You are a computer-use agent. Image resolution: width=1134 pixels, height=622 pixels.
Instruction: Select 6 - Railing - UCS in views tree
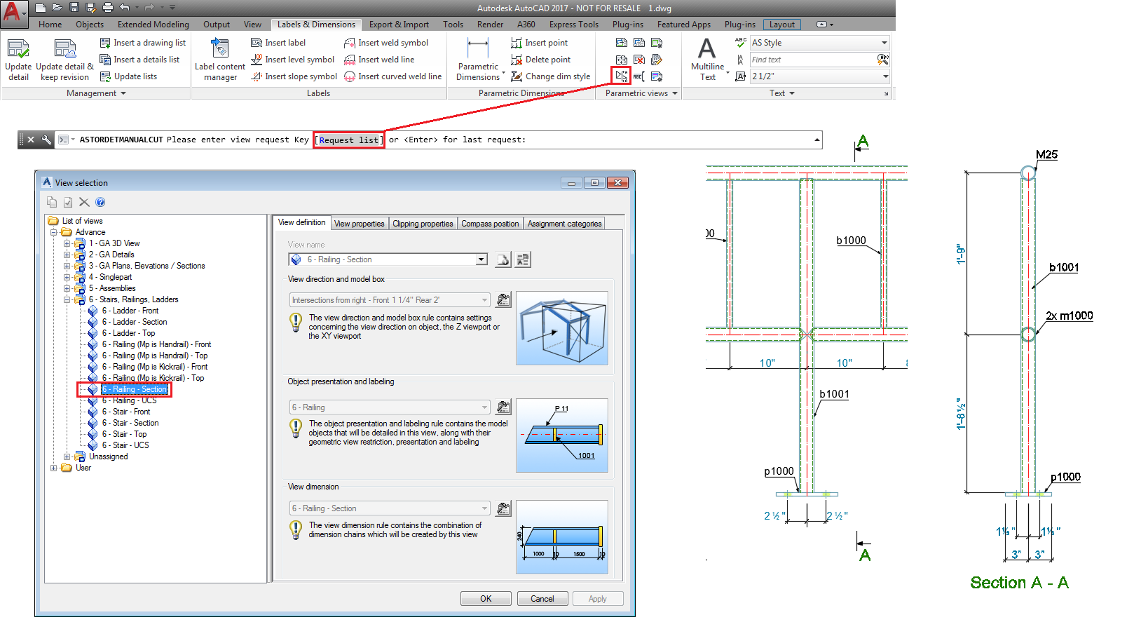click(130, 400)
